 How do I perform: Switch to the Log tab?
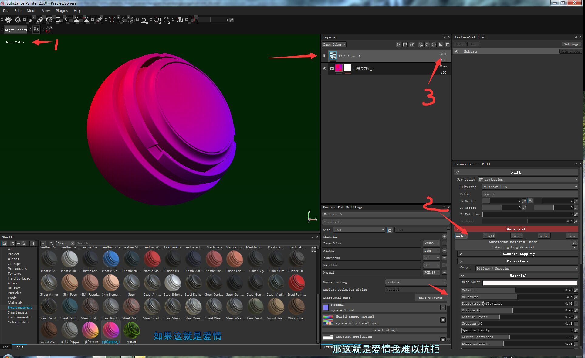(6, 347)
